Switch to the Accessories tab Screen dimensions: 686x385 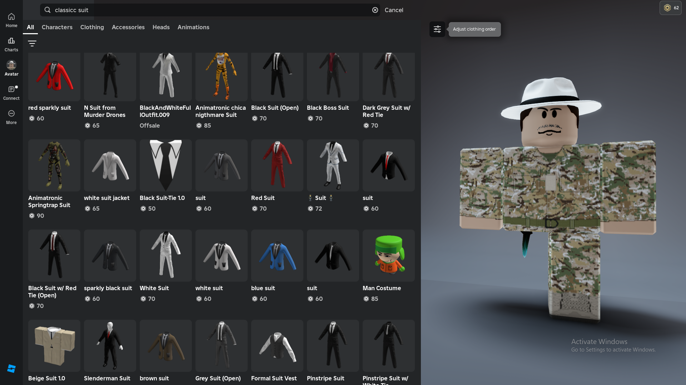click(128, 27)
